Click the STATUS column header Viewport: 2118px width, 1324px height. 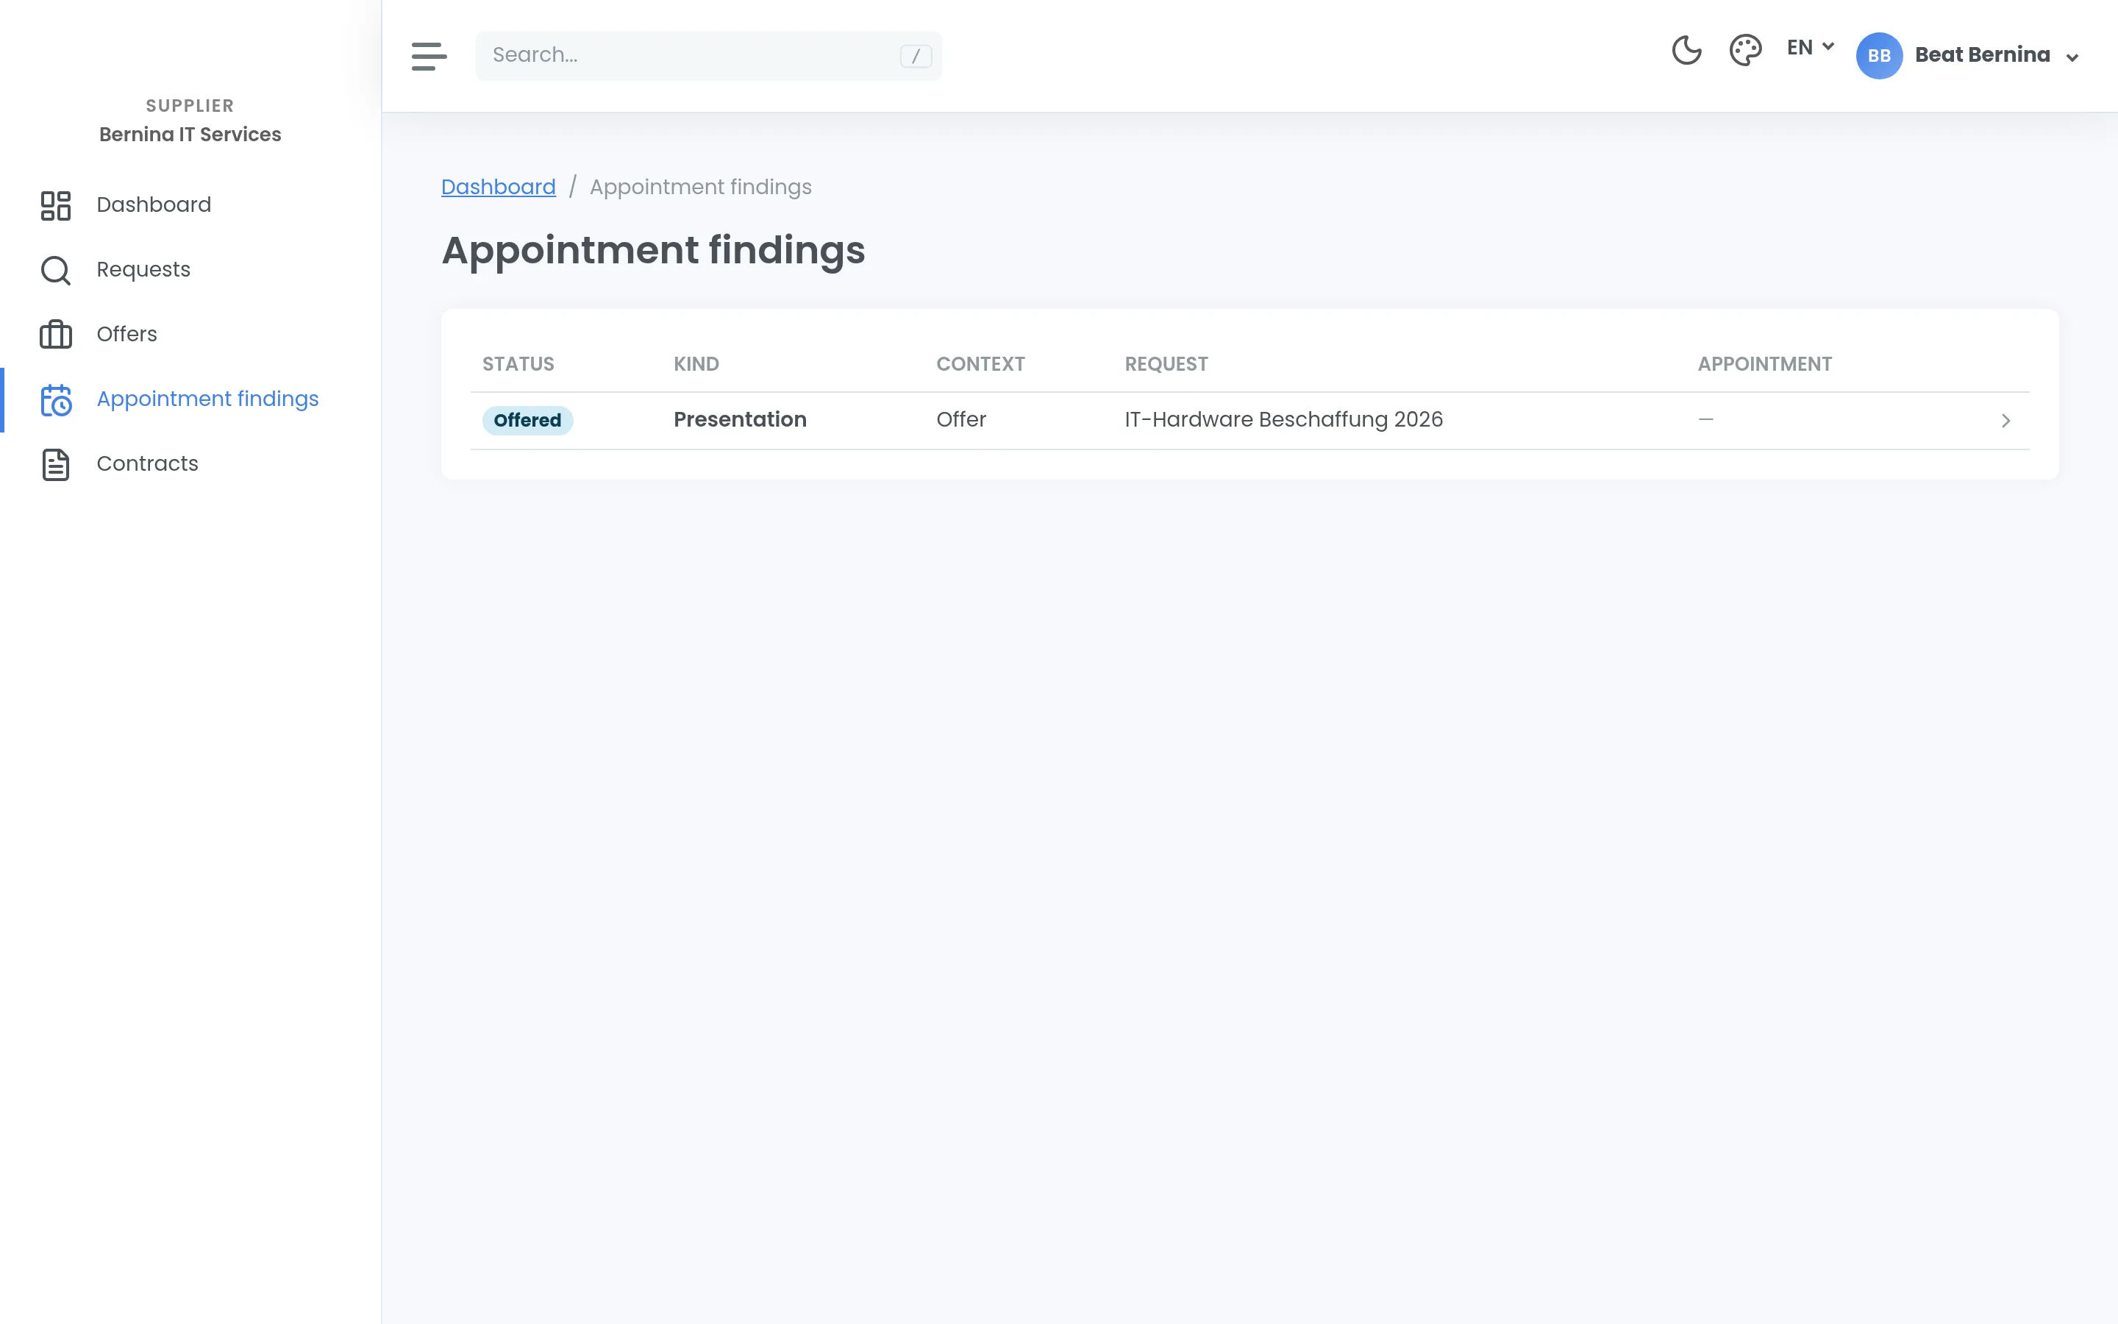(518, 364)
